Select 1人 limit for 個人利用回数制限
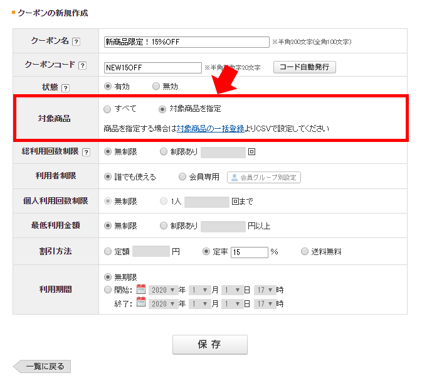The width and height of the screenshot is (422, 380). pos(164,202)
